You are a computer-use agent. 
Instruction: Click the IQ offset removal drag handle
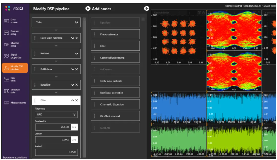pyautogui.click(x=94, y=116)
